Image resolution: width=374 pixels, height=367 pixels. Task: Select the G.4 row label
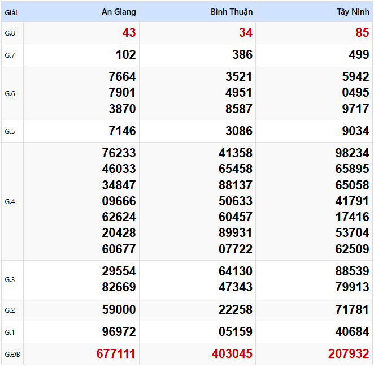(x=10, y=201)
